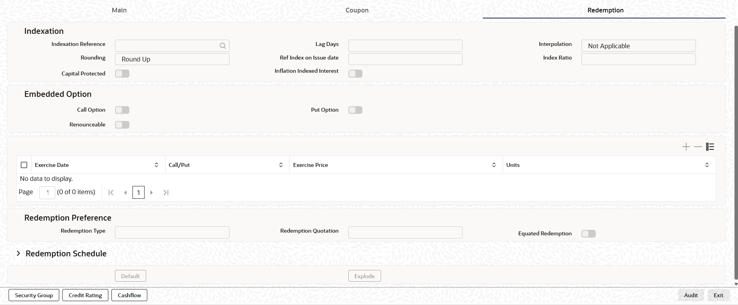Go to next page of table
This screenshot has height=305, width=738.
pos(152,193)
